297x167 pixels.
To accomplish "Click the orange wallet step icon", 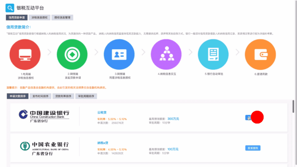I will 260,54.
